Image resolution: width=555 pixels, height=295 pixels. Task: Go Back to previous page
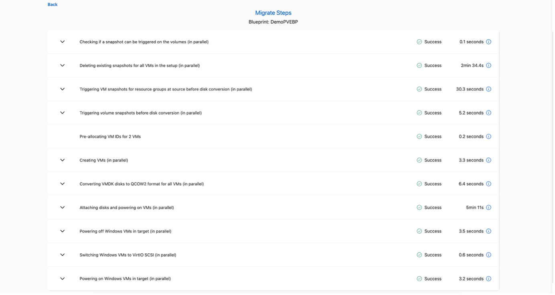tap(53, 4)
